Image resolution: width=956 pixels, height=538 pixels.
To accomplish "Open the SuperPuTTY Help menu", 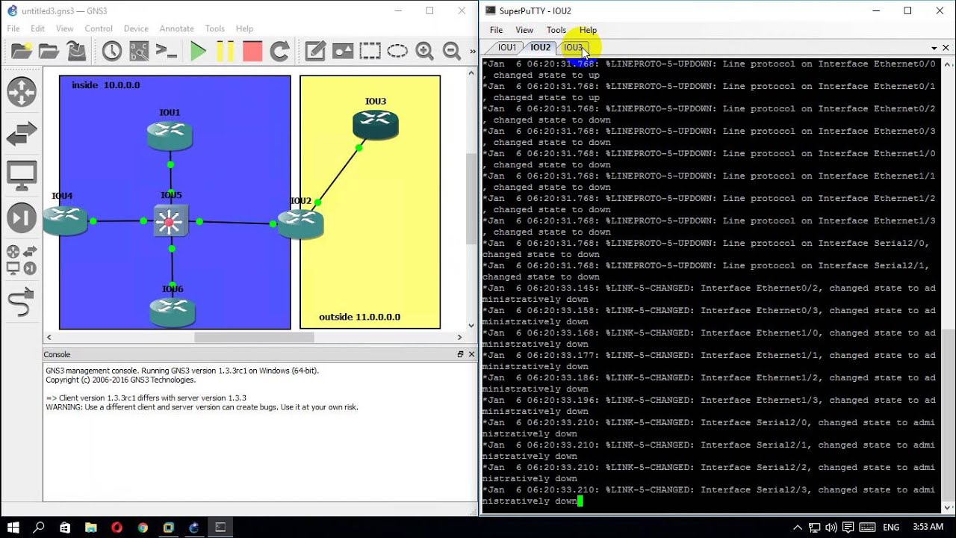I will click(x=588, y=30).
